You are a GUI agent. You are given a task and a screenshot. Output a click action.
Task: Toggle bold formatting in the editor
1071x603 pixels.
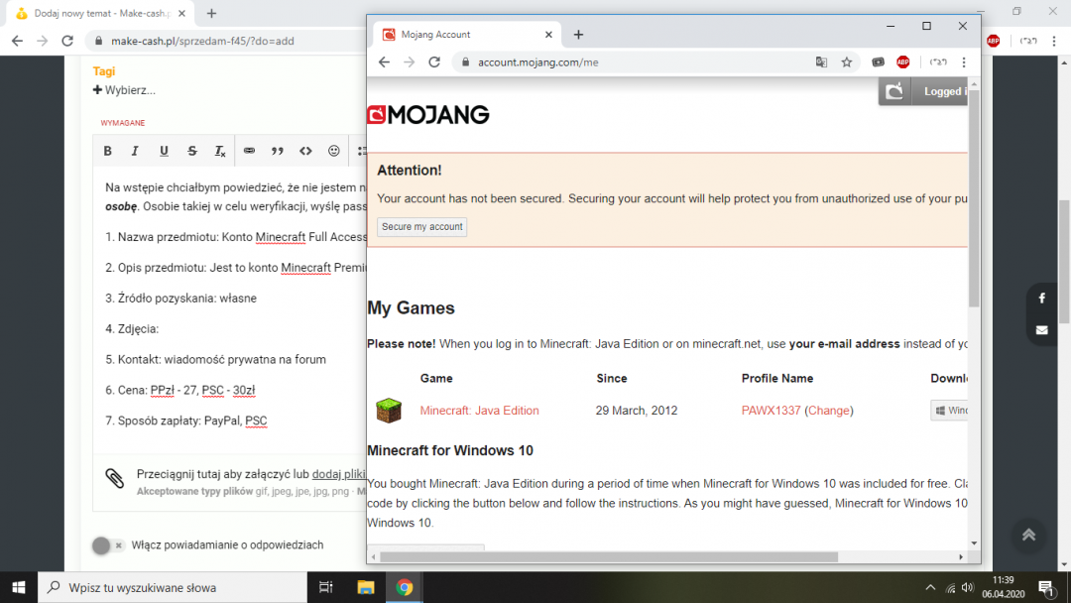pos(108,151)
